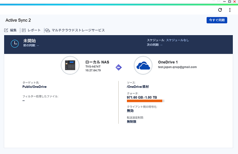
Task: Select the local NAS device icon
Action: click(70, 65)
